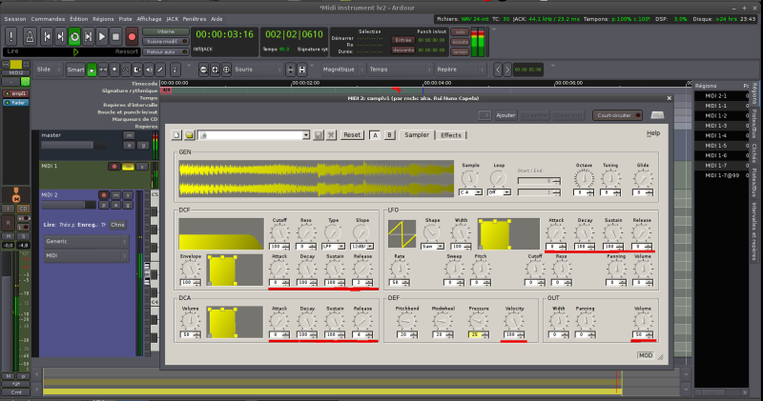Open the samplv1 preset name dropdown

[305, 135]
